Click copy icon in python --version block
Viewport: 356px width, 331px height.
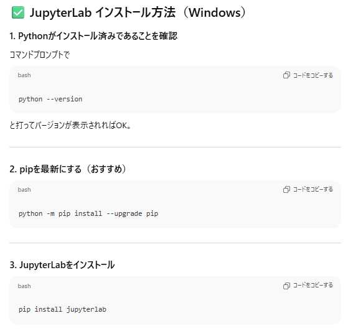[x=286, y=75]
